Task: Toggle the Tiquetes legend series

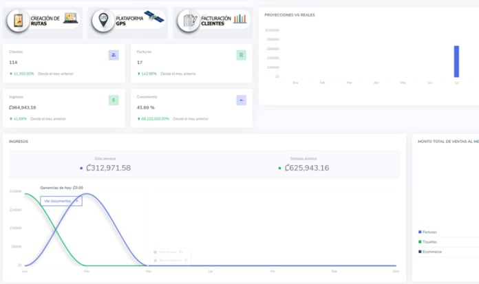Action: pos(429,241)
